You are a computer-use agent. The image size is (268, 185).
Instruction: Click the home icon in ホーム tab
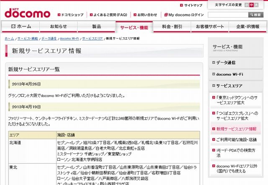tap(13, 26)
